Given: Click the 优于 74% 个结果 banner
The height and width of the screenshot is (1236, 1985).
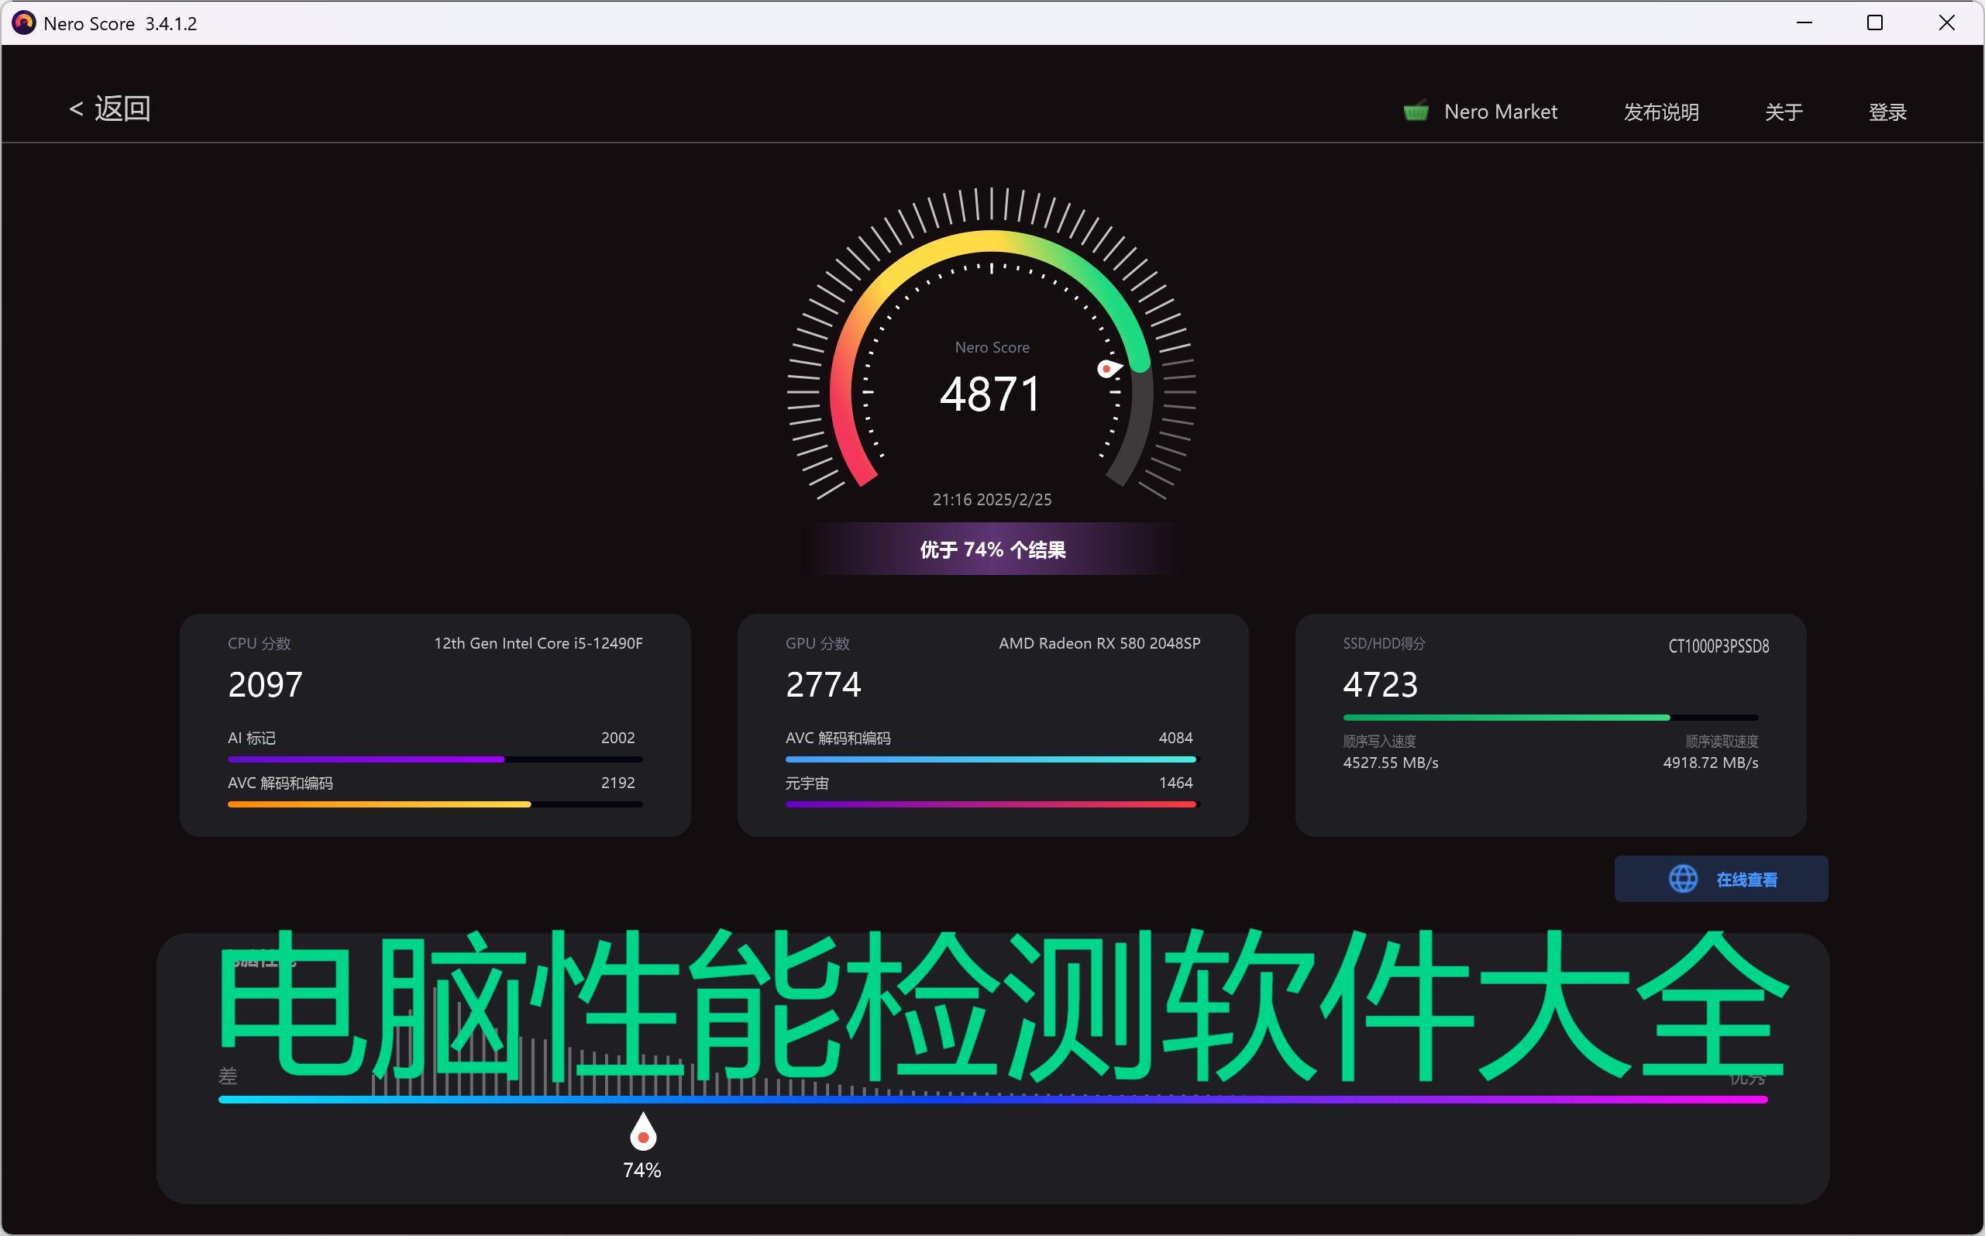Looking at the screenshot, I should tap(992, 549).
